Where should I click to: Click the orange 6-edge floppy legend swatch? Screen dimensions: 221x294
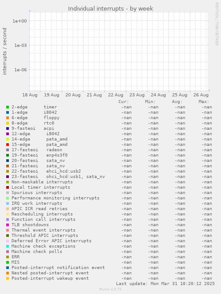(8, 118)
